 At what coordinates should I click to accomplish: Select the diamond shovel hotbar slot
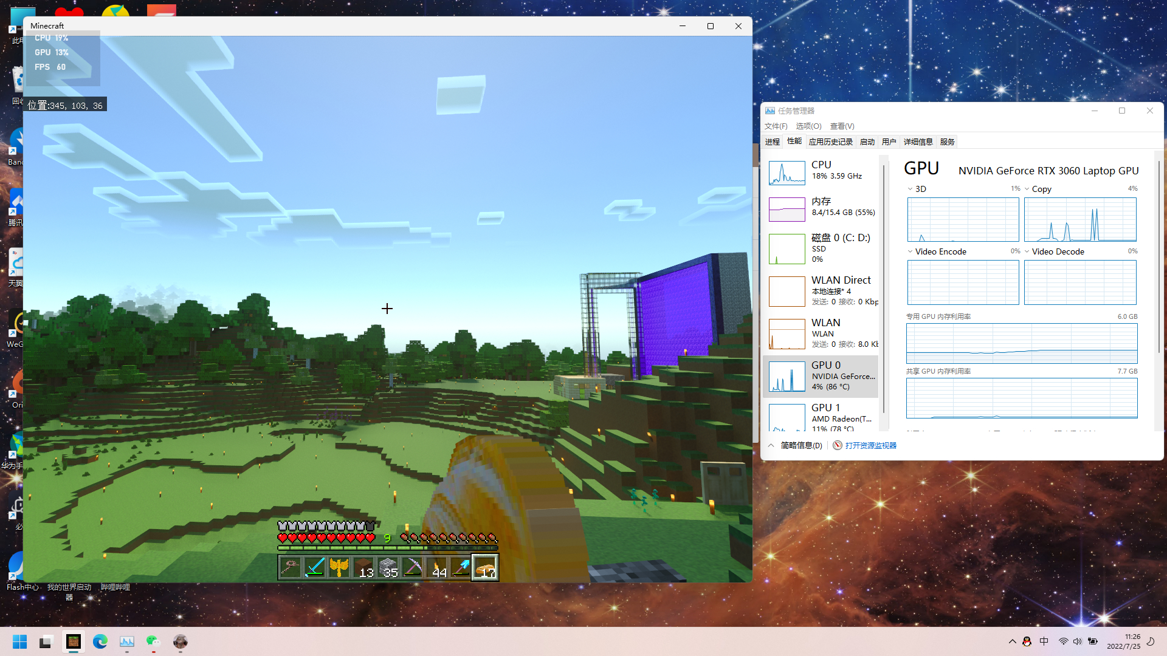coord(461,568)
